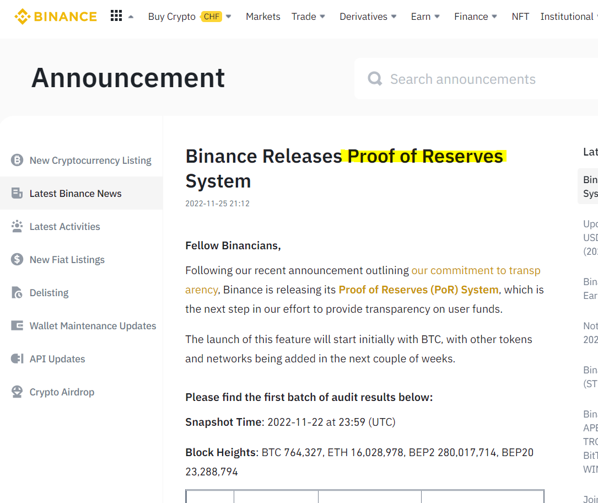Open the Finance menu
598x503 pixels.
(x=471, y=17)
